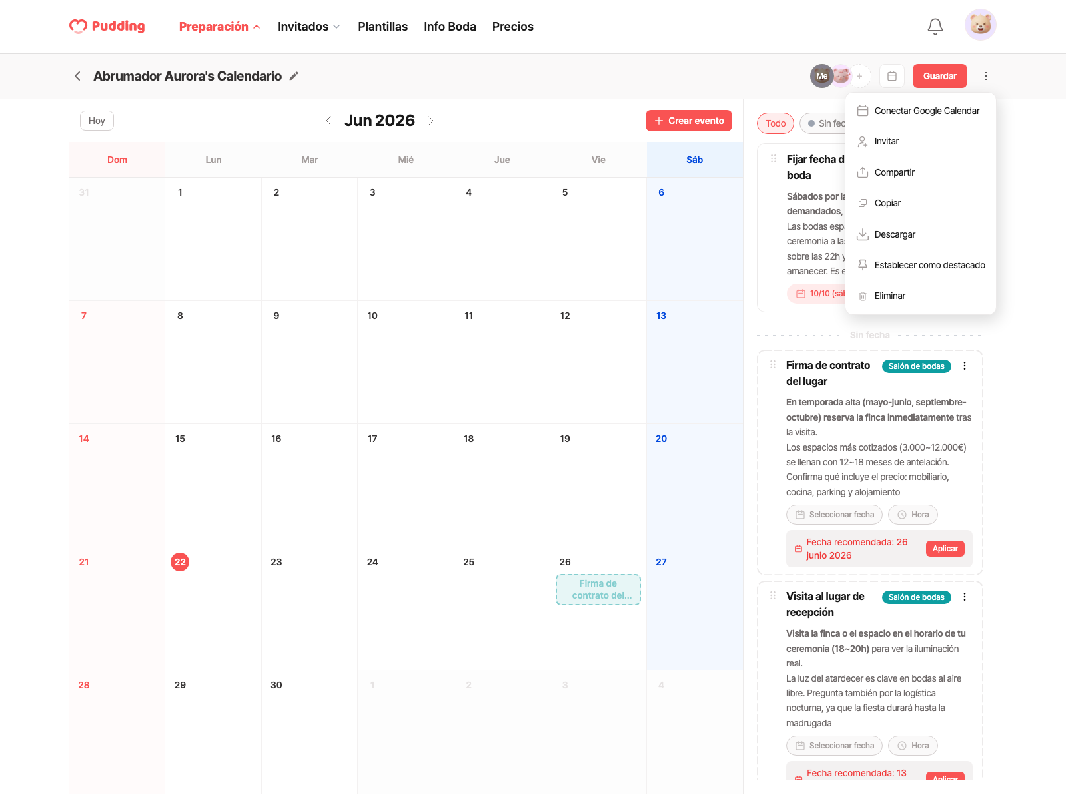Image resolution: width=1066 pixels, height=799 pixels.
Task: Open 'Hora' picker on Firma de contrato card
Action: pyautogui.click(x=913, y=515)
